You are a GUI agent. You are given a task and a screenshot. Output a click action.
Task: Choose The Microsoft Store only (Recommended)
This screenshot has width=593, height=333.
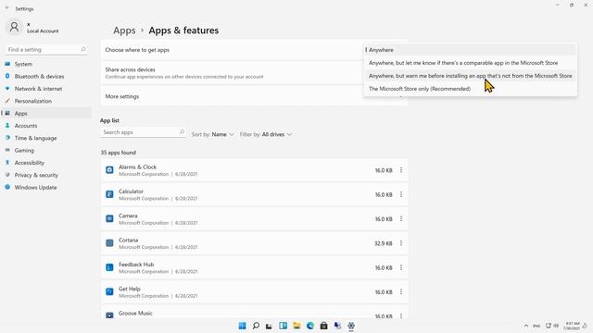(x=471, y=89)
